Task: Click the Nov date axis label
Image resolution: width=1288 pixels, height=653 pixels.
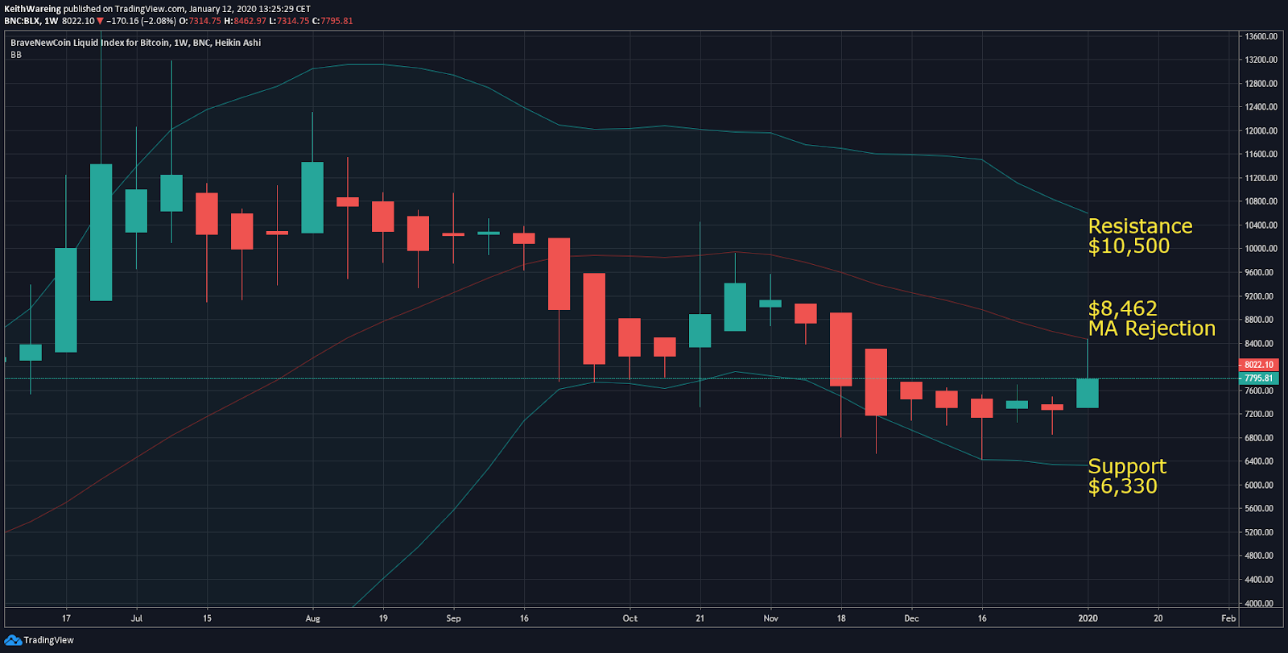Action: coord(771,618)
